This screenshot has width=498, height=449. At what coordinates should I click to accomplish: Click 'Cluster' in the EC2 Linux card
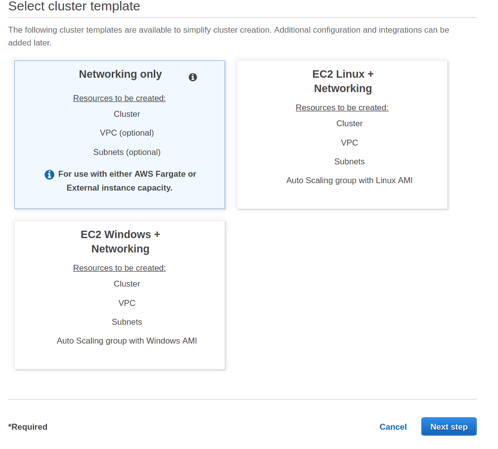[x=349, y=124]
